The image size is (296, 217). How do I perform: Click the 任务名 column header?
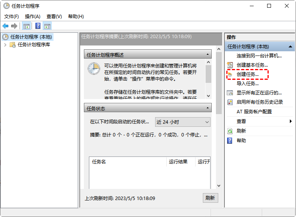coord(128,162)
